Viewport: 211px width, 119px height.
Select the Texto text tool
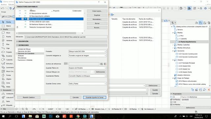(7, 101)
